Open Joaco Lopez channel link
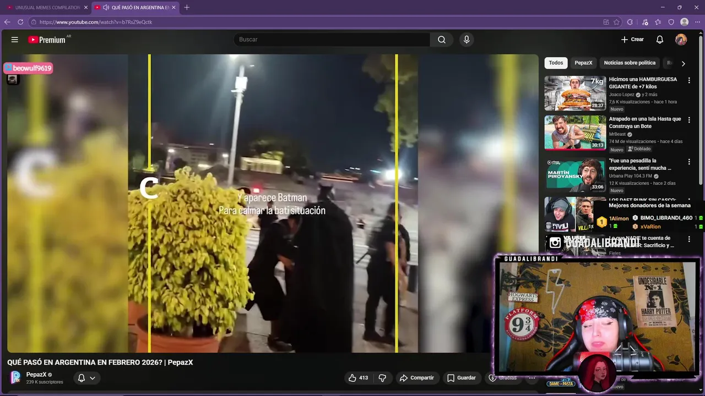 pos(622,95)
